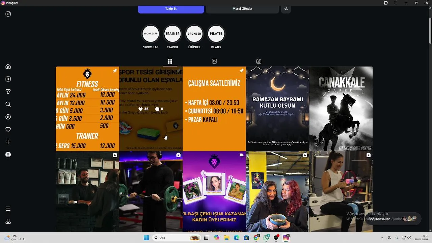Open Microsoft Store from the taskbar
The image size is (432, 243).
tap(246, 238)
